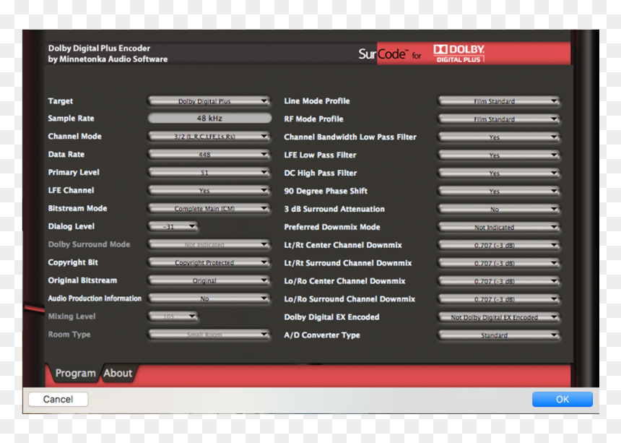Open the DC High Pass Filter dropdown
The image size is (621, 443).
coord(499,173)
